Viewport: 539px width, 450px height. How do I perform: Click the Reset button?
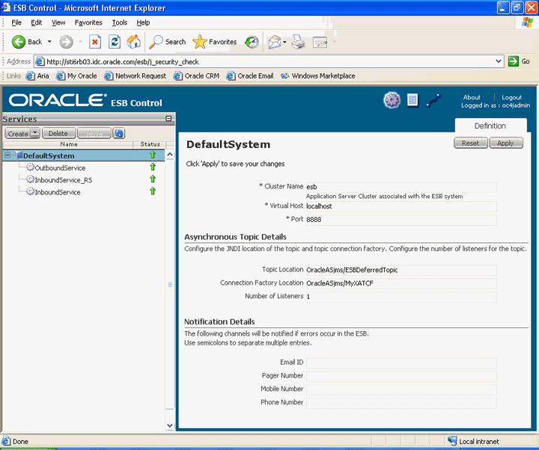point(470,143)
